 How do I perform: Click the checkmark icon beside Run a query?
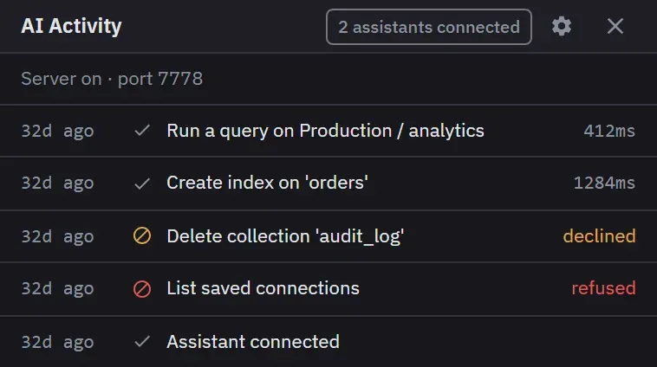tap(142, 131)
